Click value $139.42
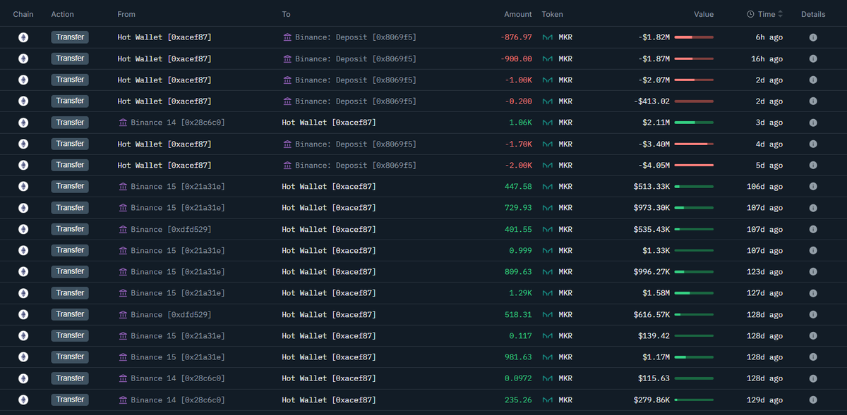 click(x=656, y=336)
